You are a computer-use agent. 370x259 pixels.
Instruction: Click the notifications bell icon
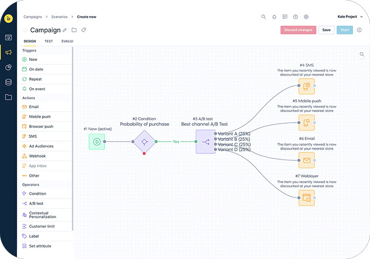274,17
